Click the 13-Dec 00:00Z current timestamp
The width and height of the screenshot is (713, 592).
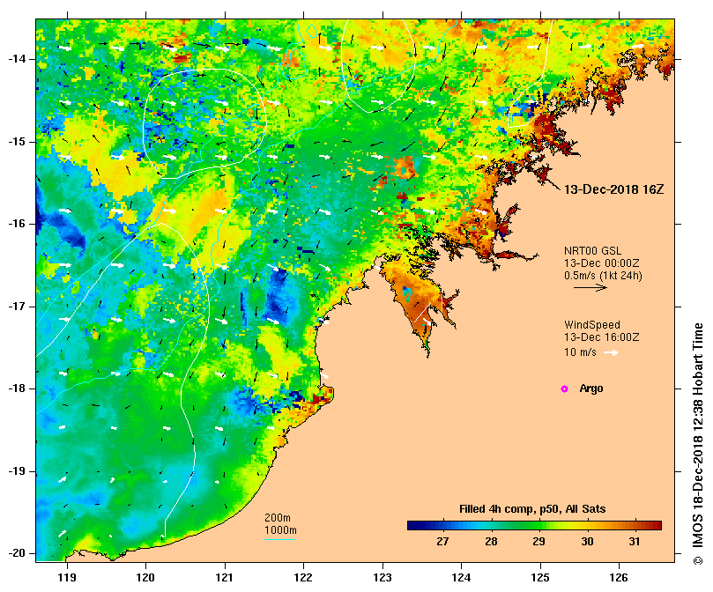[602, 263]
